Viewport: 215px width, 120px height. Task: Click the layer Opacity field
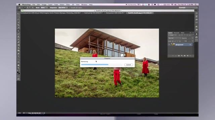click(189, 38)
